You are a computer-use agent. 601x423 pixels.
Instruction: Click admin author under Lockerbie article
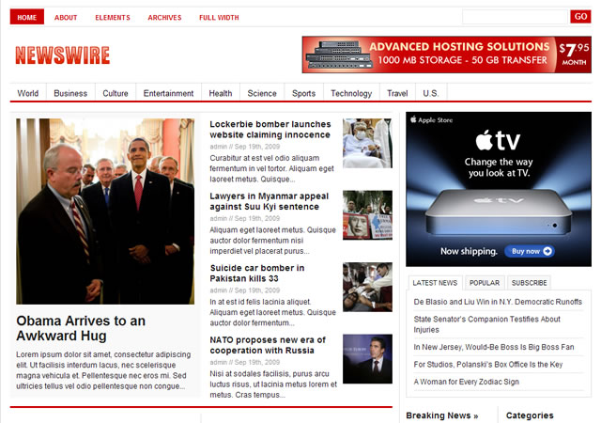[x=218, y=147]
